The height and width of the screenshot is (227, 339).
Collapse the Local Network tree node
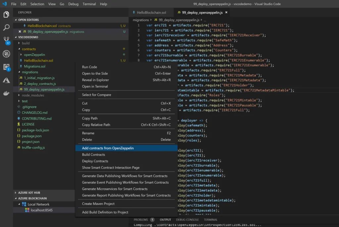coord(19,204)
